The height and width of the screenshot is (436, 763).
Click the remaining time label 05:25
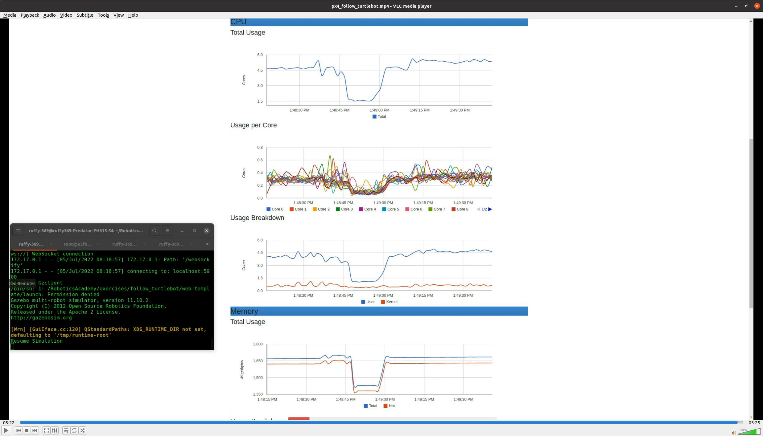tap(754, 422)
